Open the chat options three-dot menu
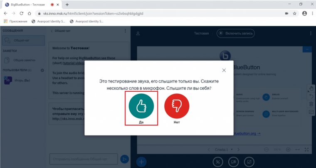The width and height of the screenshot is (316, 168). 125,31
